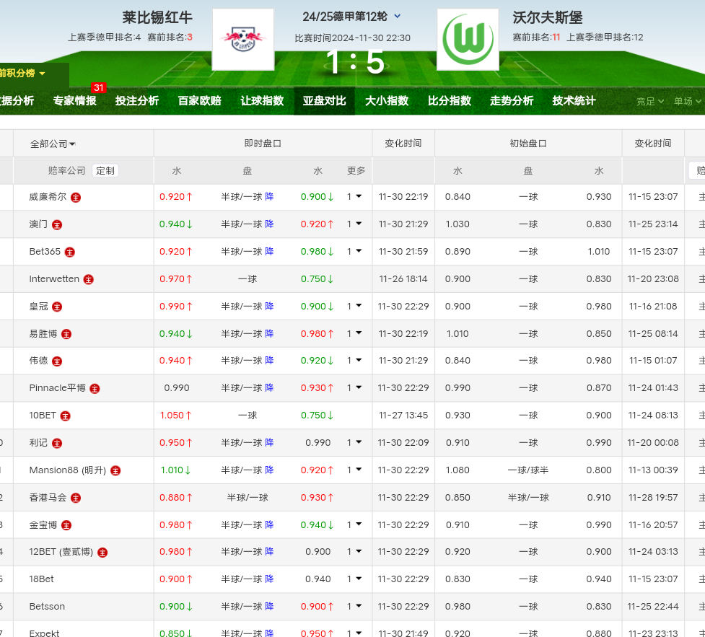Expand the 更多 dropdown in the 澳门 row
Image resolution: width=705 pixels, height=637 pixels.
pos(359,224)
